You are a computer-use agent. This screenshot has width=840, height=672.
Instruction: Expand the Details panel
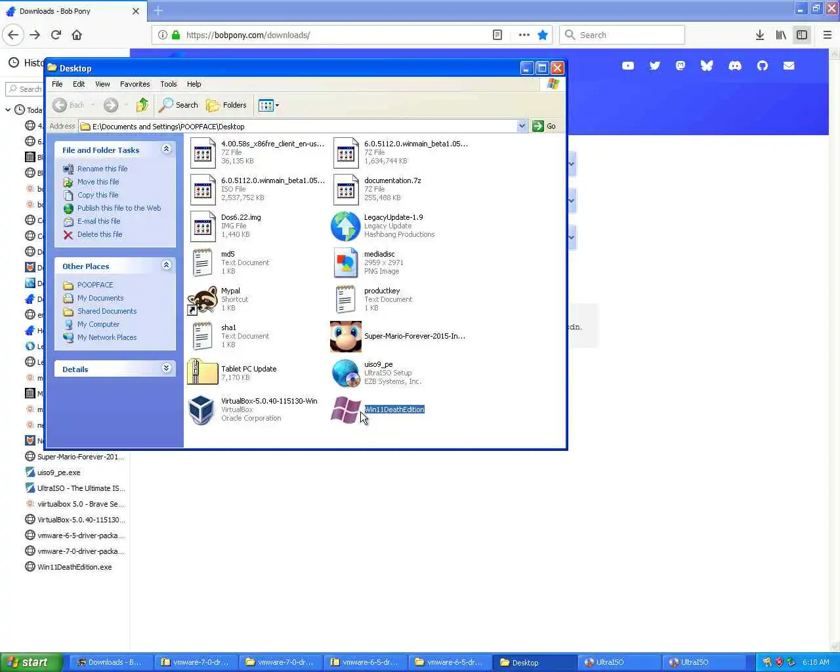pos(166,368)
